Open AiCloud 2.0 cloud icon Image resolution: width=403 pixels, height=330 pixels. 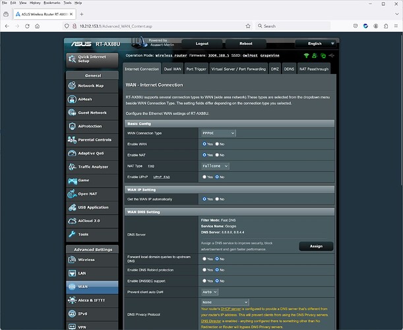click(x=72, y=221)
